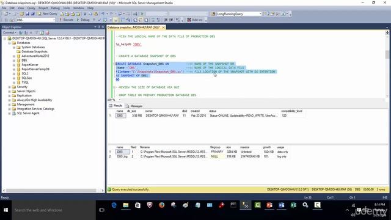This screenshot has width=391, height=220.
Task: Open the Tools menu
Action: pyautogui.click(x=67, y=8)
